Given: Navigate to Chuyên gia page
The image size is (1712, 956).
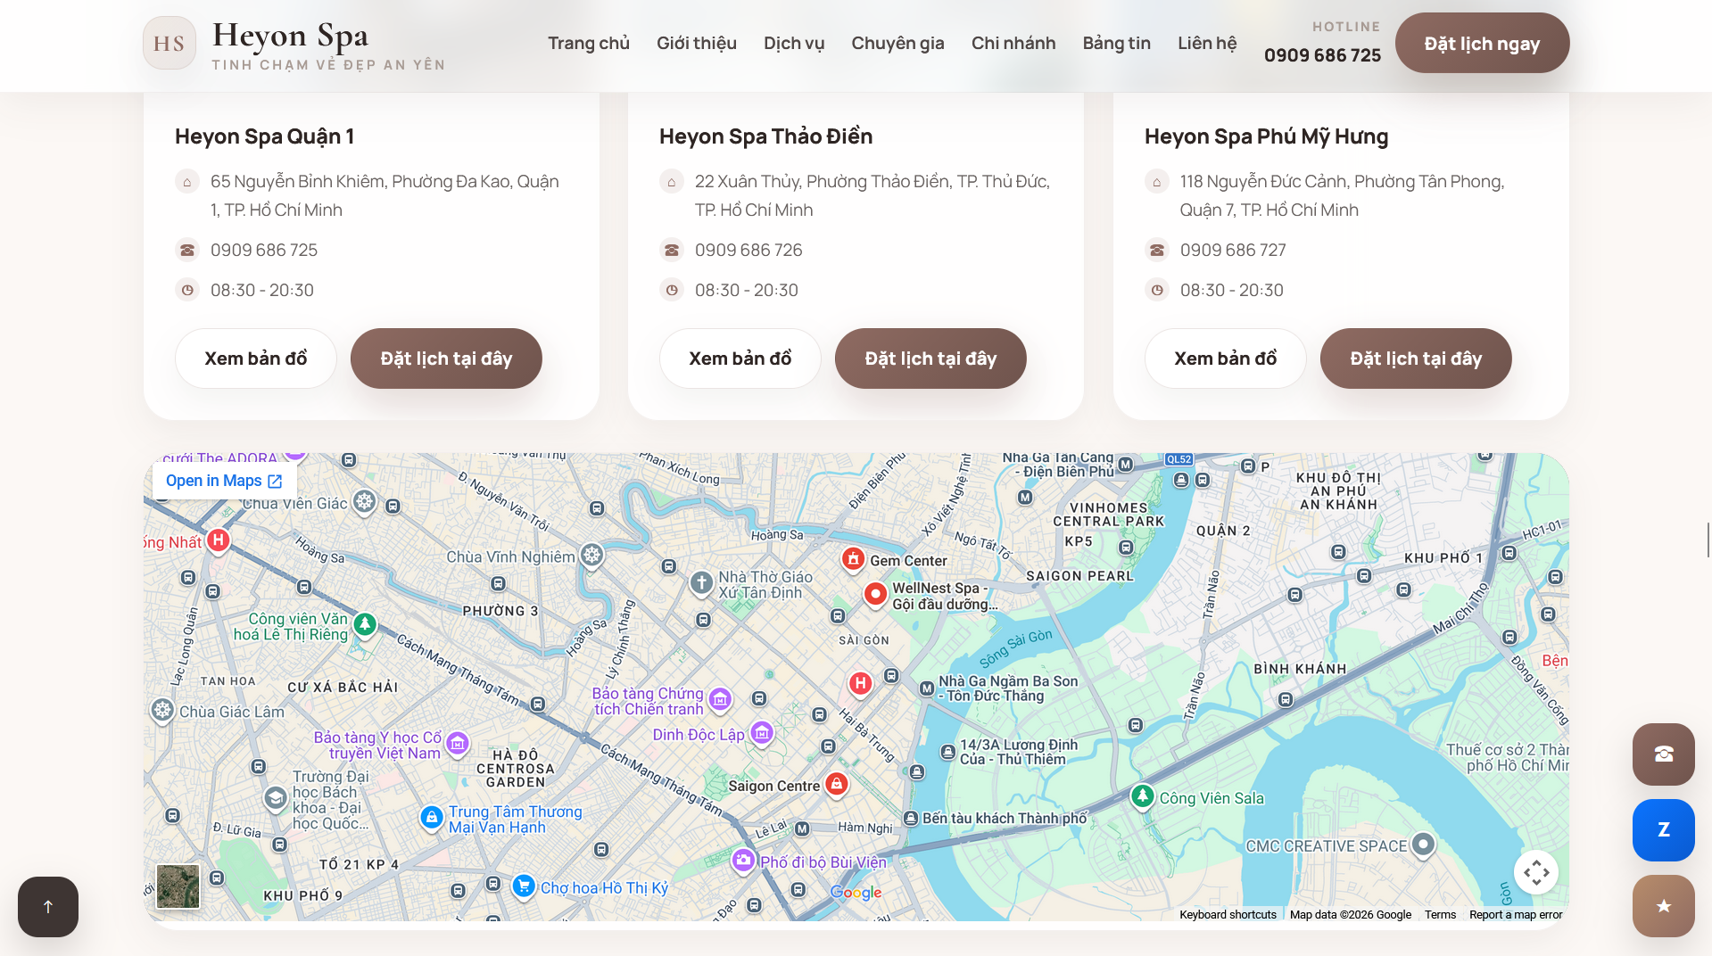Looking at the screenshot, I should (897, 43).
